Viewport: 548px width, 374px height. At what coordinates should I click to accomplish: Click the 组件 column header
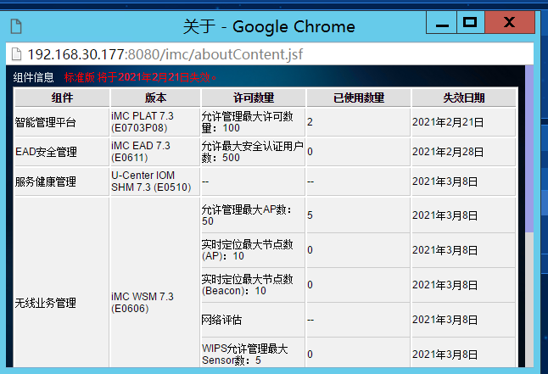[x=62, y=98]
